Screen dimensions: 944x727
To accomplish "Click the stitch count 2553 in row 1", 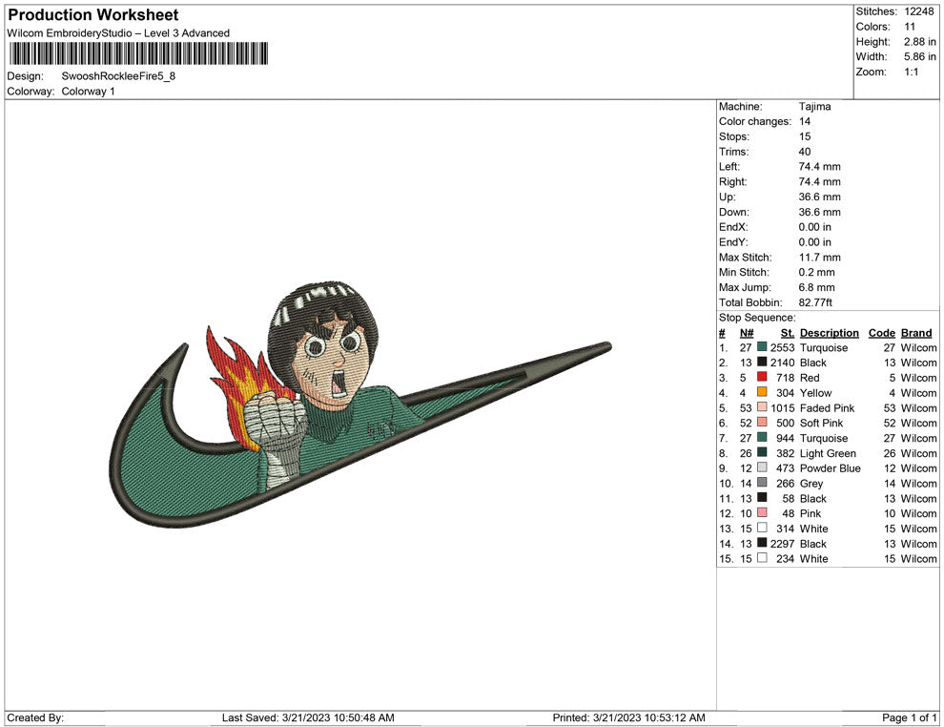I will 782,347.
